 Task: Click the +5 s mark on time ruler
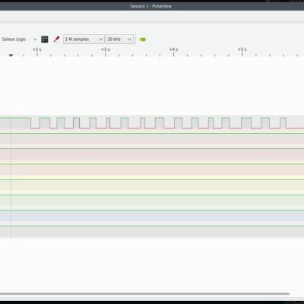tap(242, 49)
